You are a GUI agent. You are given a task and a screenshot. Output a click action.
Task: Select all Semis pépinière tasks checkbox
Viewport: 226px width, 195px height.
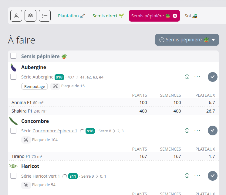pos(13,56)
